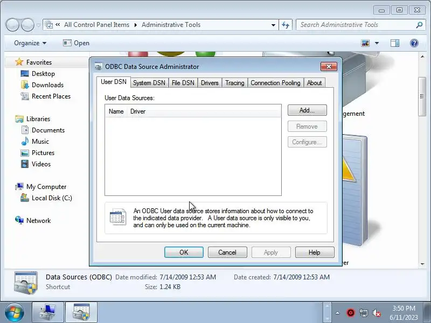Click the change view icon

click(x=365, y=43)
